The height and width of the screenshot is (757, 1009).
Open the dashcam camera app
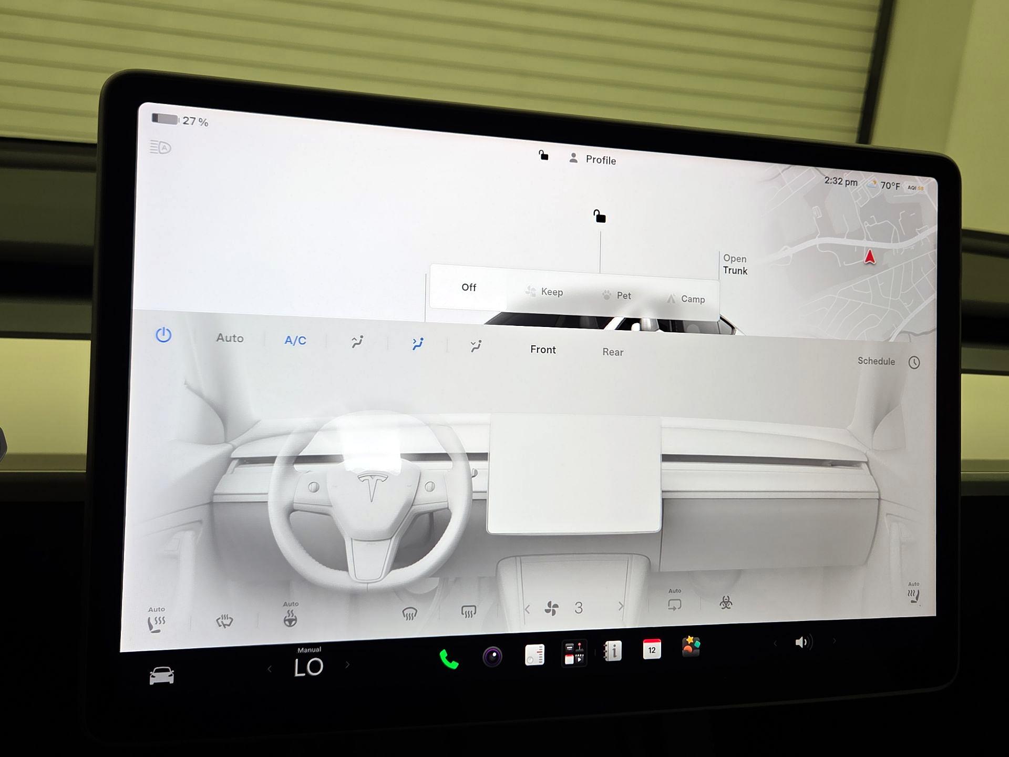[x=492, y=656]
